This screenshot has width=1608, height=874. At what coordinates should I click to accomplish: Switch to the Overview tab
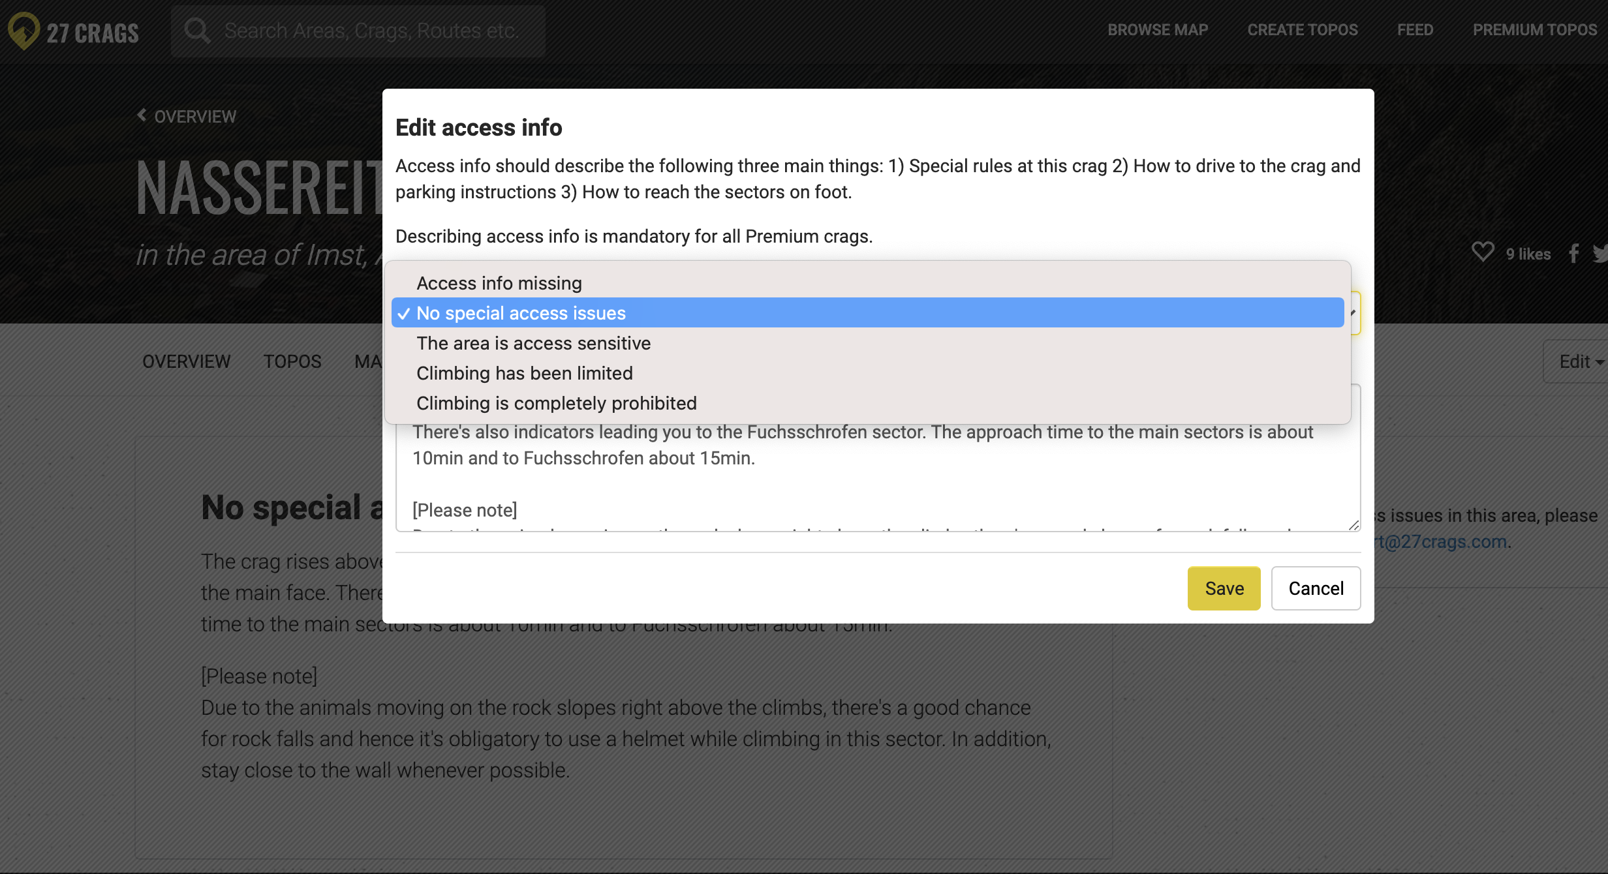tap(187, 361)
